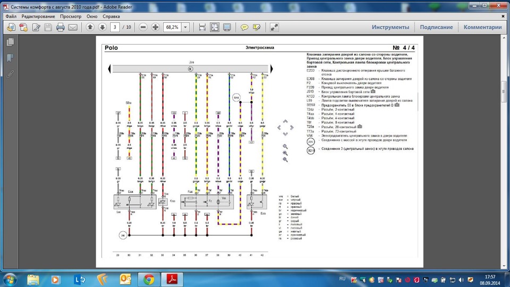Show bookmarks panel
This screenshot has width=510, height=287.
click(10, 58)
